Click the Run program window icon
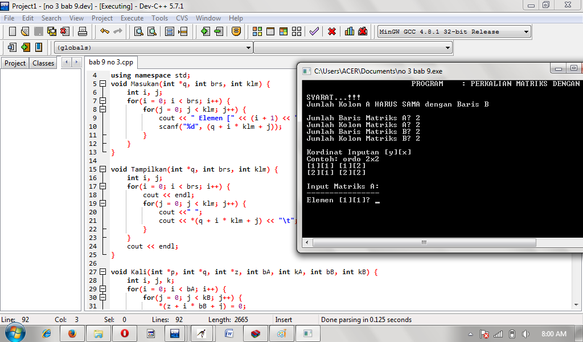Image resolution: width=583 pixels, height=342 pixels. tap(270, 31)
